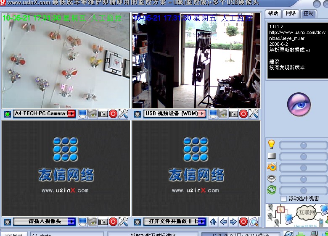Expand the USB 视频设备 (WDM) device selector

pos(202,114)
